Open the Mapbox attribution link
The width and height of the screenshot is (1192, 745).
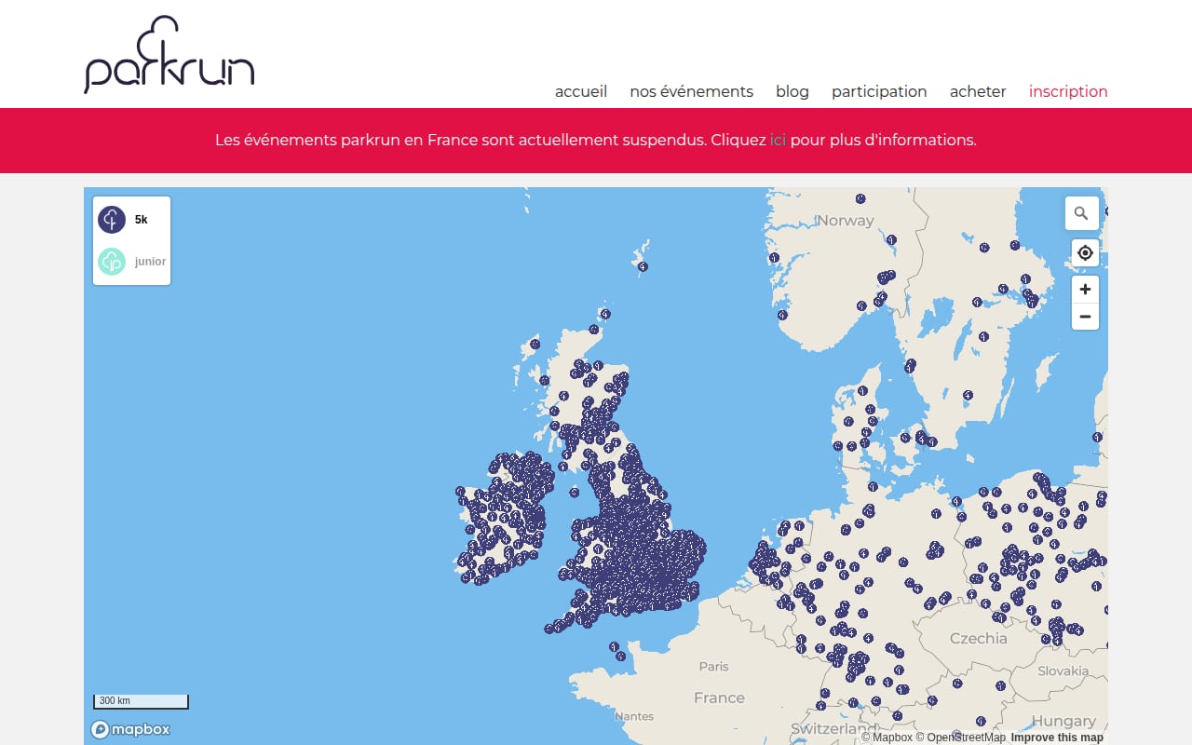pyautogui.click(x=887, y=738)
